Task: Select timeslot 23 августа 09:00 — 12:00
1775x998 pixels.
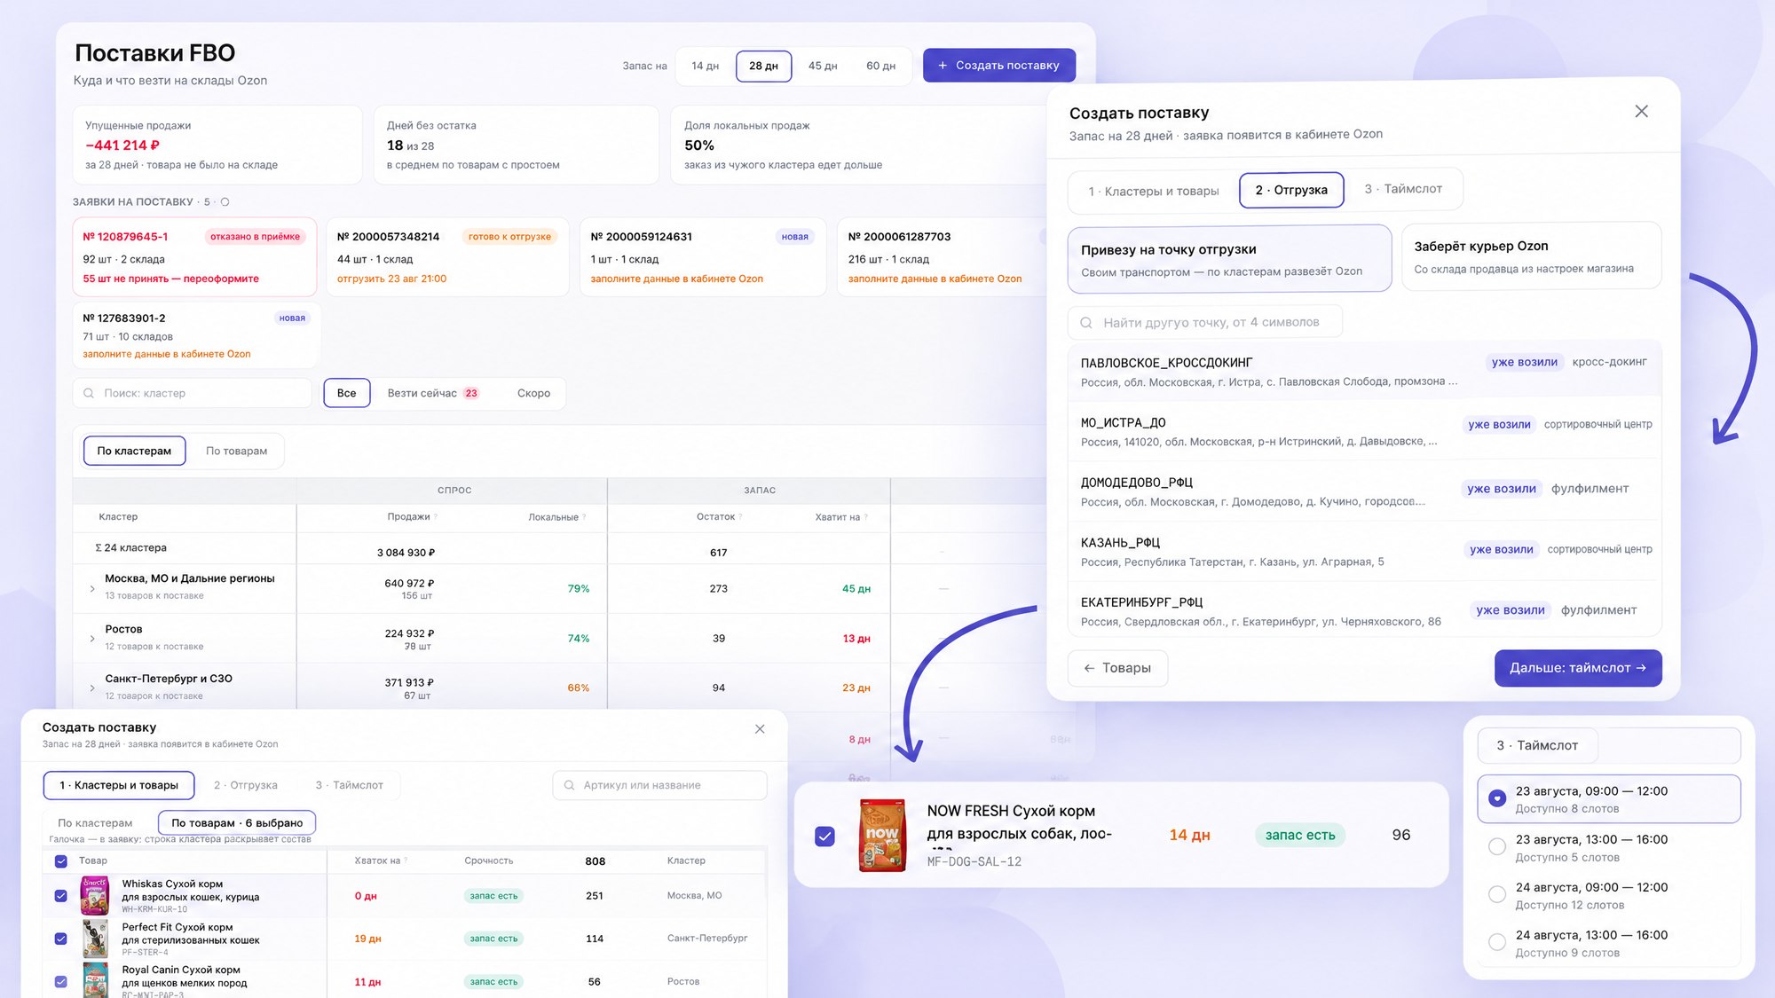Action: pyautogui.click(x=1608, y=798)
